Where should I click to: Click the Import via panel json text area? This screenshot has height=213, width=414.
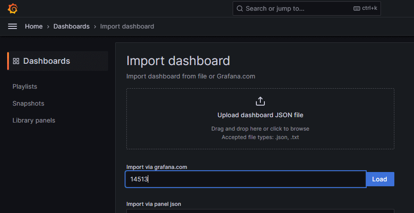pos(260,211)
